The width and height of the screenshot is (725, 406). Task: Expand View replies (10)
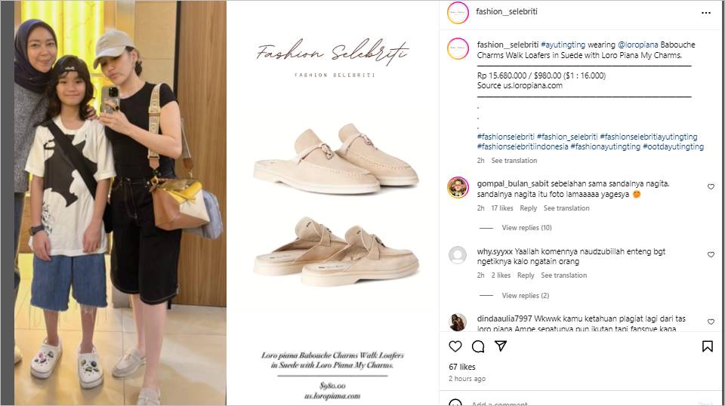(x=526, y=228)
